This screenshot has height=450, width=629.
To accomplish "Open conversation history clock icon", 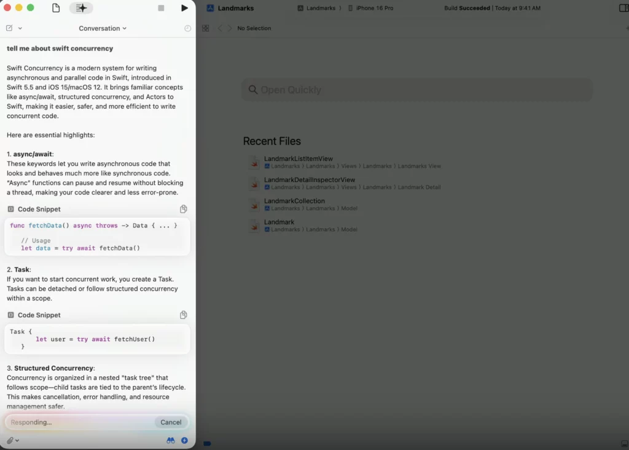I will tap(187, 28).
